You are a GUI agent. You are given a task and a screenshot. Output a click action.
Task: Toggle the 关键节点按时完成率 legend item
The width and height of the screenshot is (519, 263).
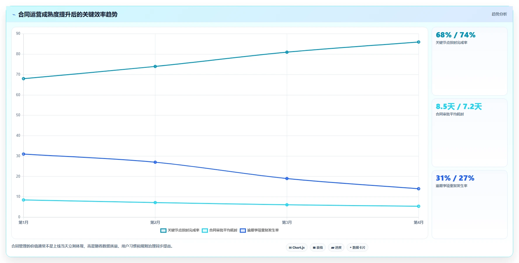pyautogui.click(x=180, y=230)
